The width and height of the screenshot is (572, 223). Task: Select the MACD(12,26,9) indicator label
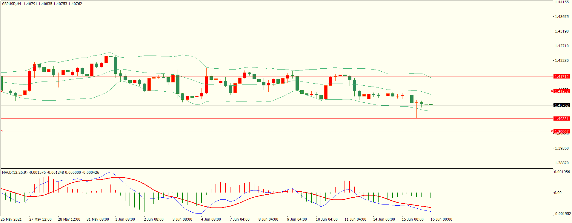pos(15,172)
